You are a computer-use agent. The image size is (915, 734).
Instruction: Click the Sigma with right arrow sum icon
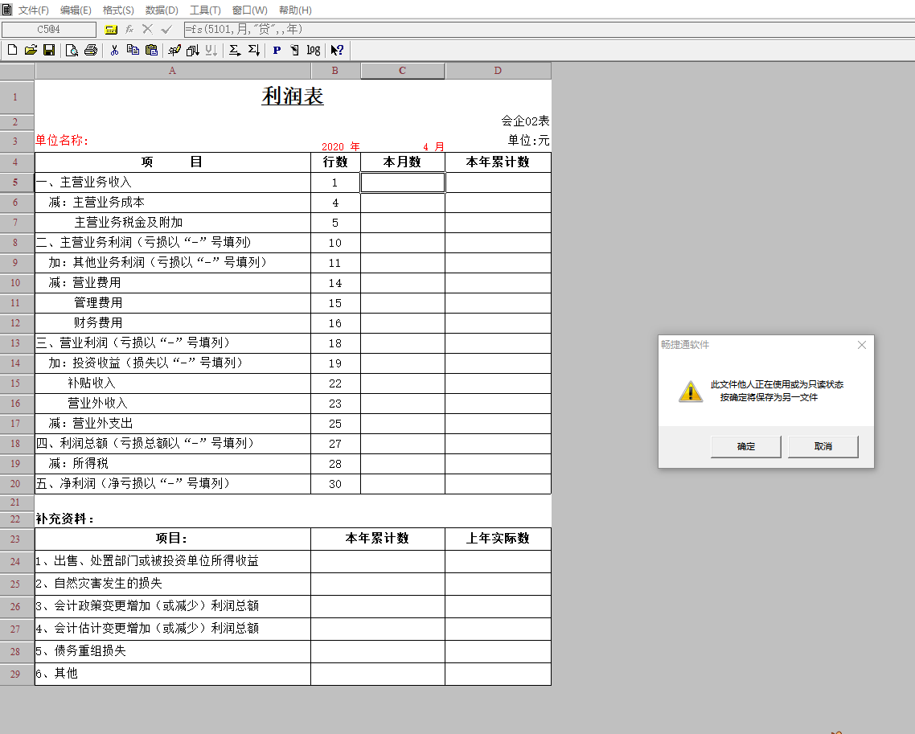click(235, 50)
